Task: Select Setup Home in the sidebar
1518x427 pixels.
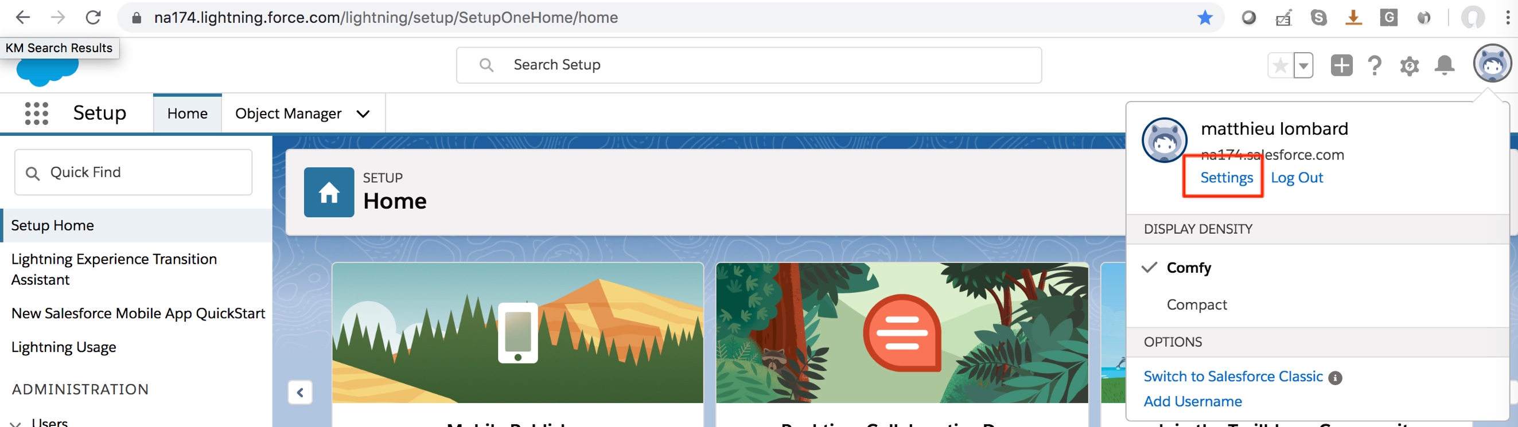Action: tap(137, 226)
